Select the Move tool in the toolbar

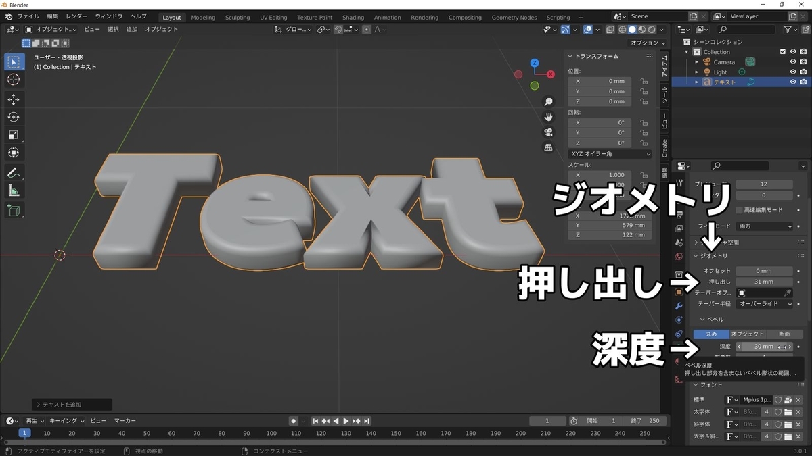coord(14,99)
